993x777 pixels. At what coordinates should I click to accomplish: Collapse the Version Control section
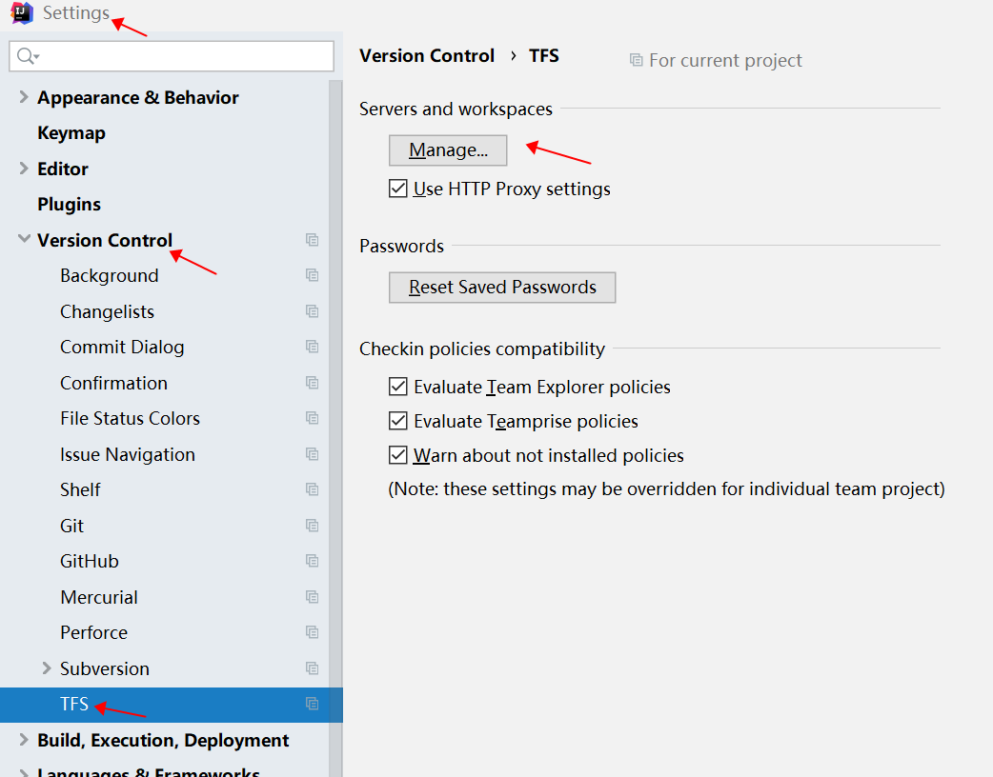[x=23, y=240]
